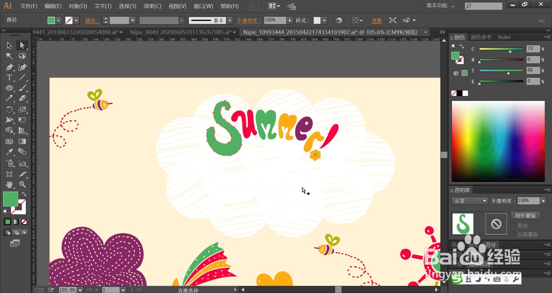Switch to the Kuler tab
This screenshot has width=552, height=293.
(504, 37)
